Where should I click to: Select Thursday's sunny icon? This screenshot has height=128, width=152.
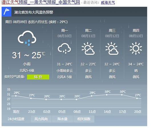136,48
